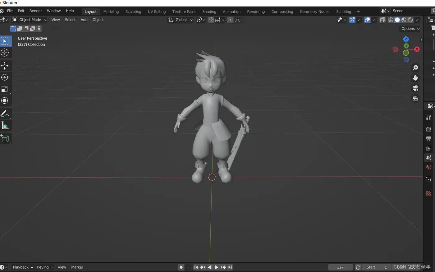The height and width of the screenshot is (272, 435).
Task: Open the Texture properties checker tab
Action: pyautogui.click(x=429, y=193)
